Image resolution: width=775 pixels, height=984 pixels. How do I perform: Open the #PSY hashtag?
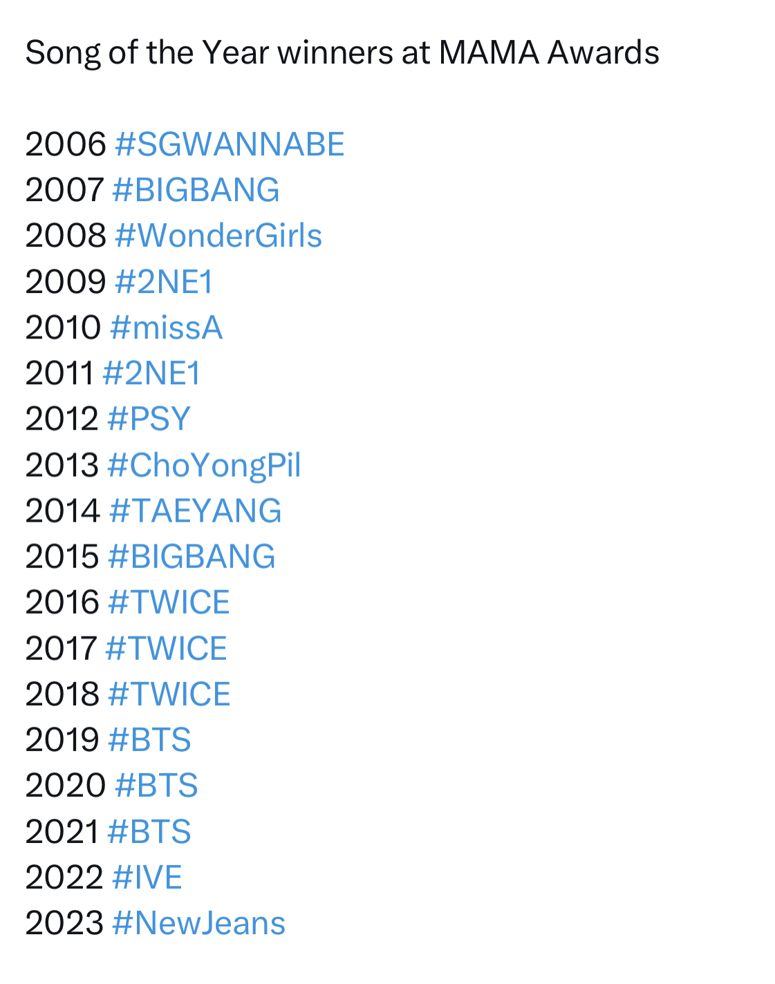[x=149, y=419]
